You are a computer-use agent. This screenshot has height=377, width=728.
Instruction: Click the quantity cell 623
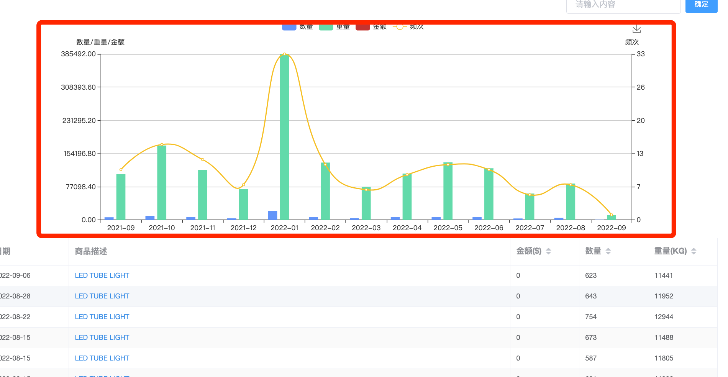[590, 275]
